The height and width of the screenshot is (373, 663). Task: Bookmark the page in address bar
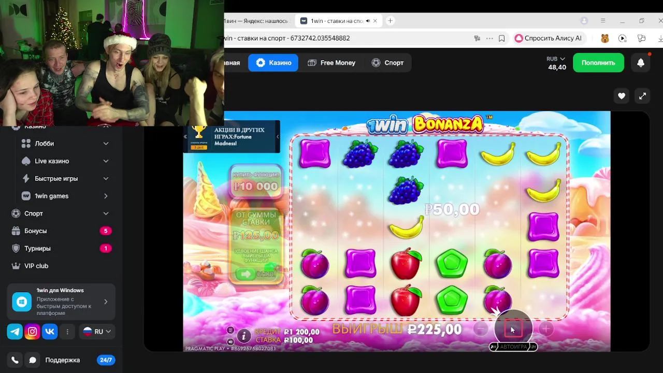click(x=501, y=38)
